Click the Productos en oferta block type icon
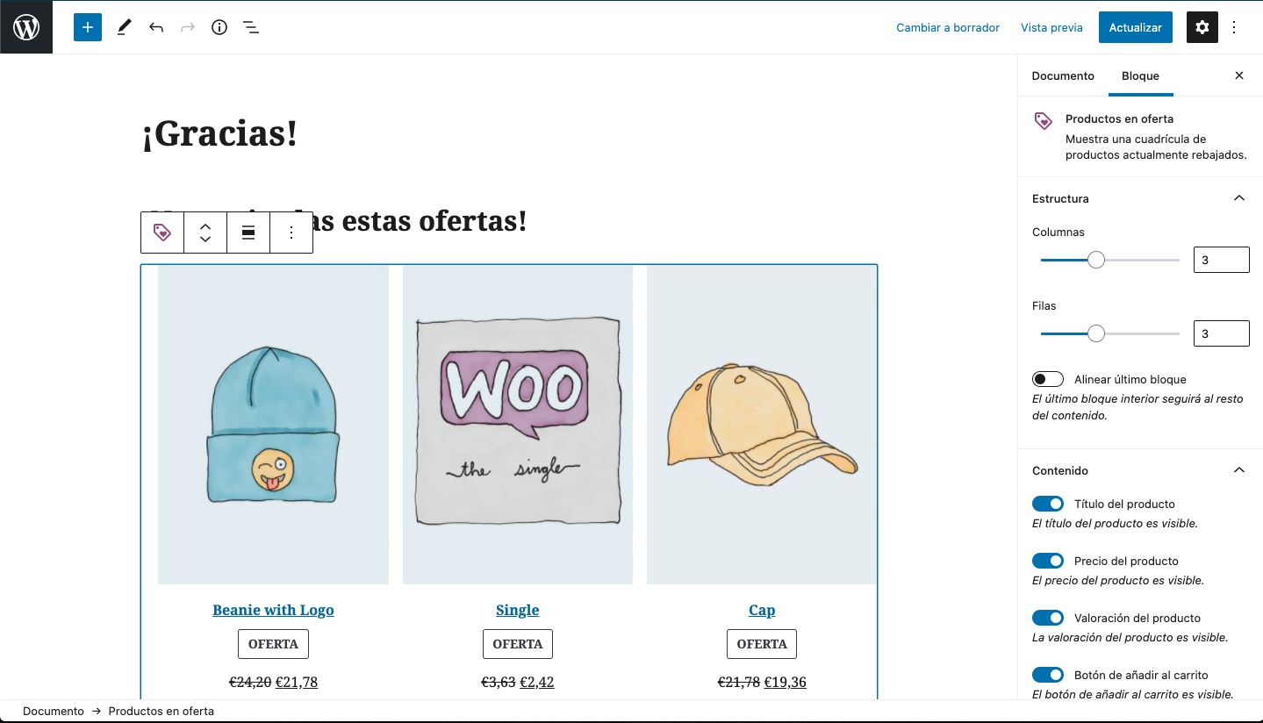This screenshot has height=723, width=1263. (x=162, y=233)
